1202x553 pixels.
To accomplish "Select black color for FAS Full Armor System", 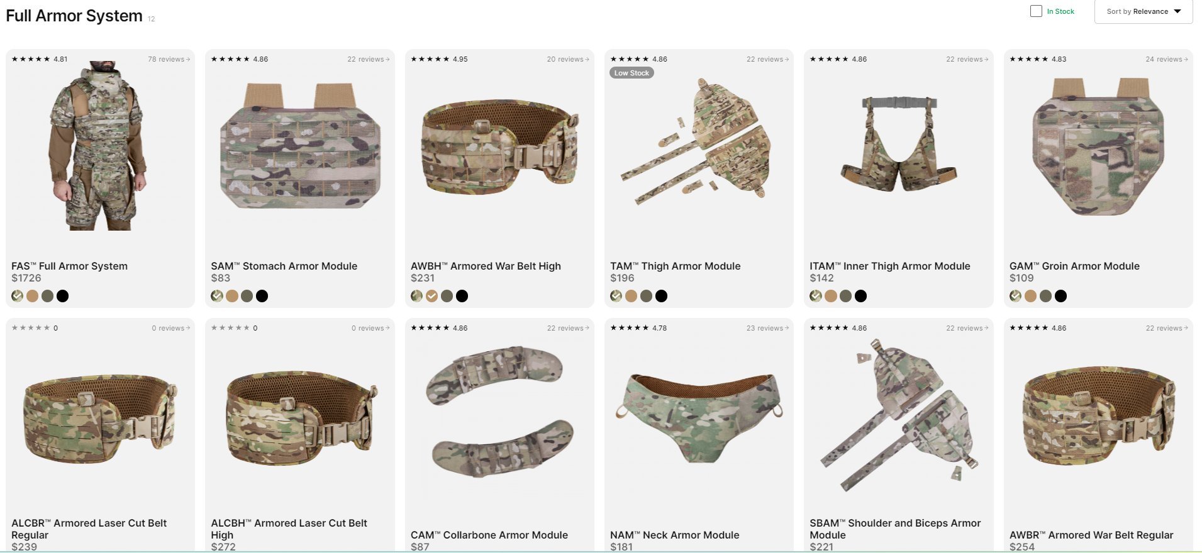I will [x=62, y=296].
